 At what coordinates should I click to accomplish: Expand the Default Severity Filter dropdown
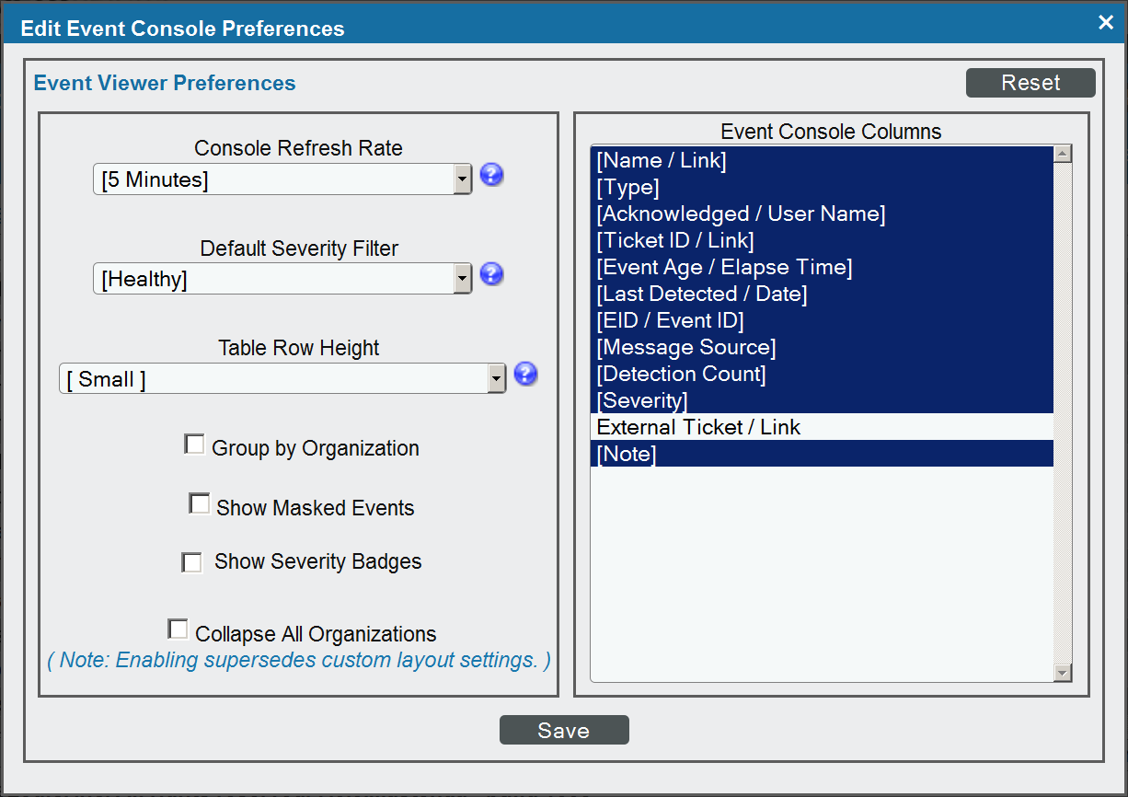point(282,279)
